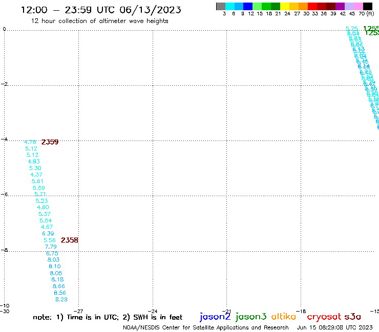Click the wave height value '5.71'

coord(40,194)
